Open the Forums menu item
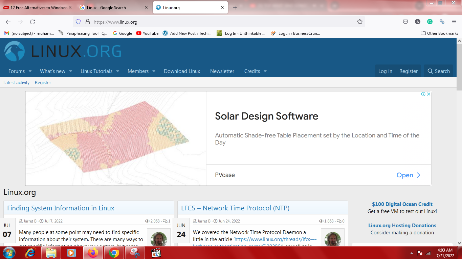Viewport: 462px width, 259px height. [x=17, y=71]
